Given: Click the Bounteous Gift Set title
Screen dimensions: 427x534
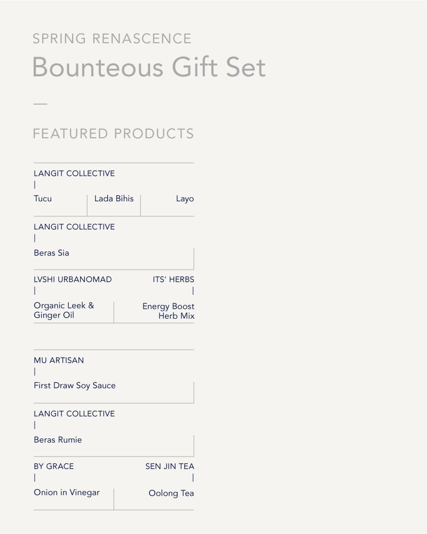Looking at the screenshot, I should [x=149, y=67].
